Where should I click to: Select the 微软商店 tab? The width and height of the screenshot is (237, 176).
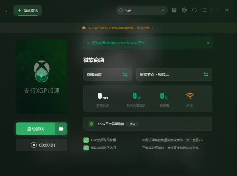[x=28, y=10]
